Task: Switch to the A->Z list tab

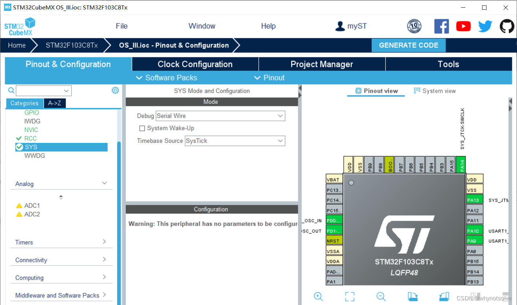Action: 55,103
